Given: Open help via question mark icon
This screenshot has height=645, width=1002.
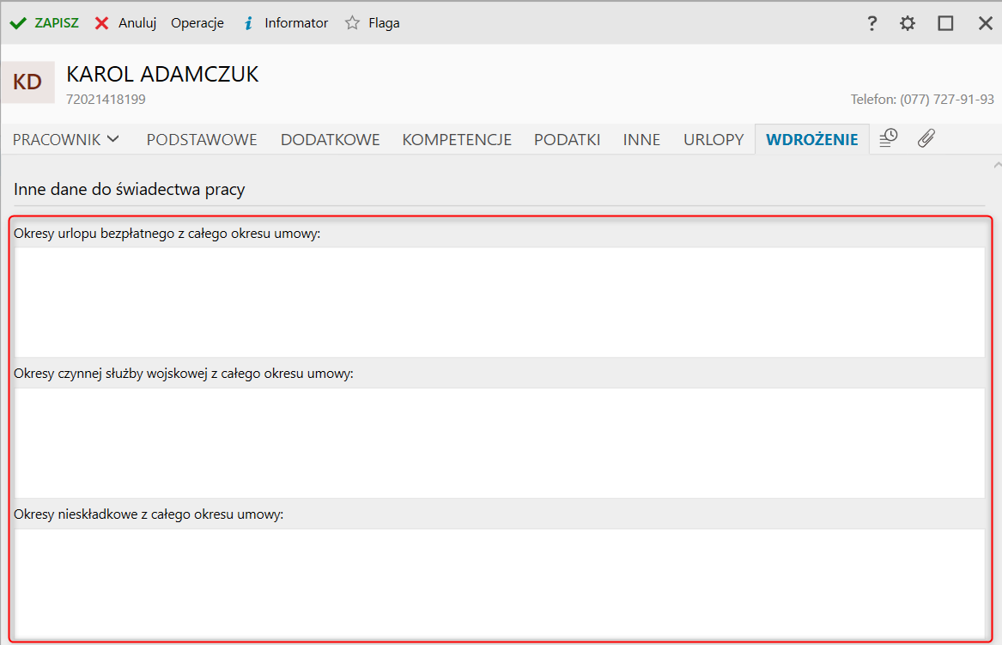Looking at the screenshot, I should tap(872, 23).
